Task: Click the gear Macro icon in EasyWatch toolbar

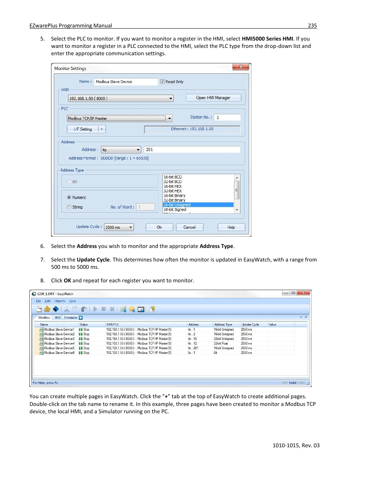Action: pyautogui.click(x=132, y=309)
